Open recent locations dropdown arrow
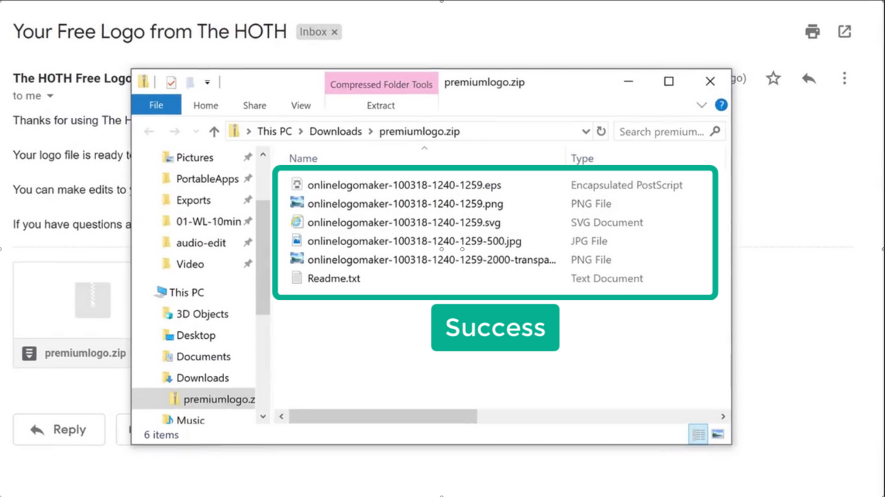 (x=195, y=132)
